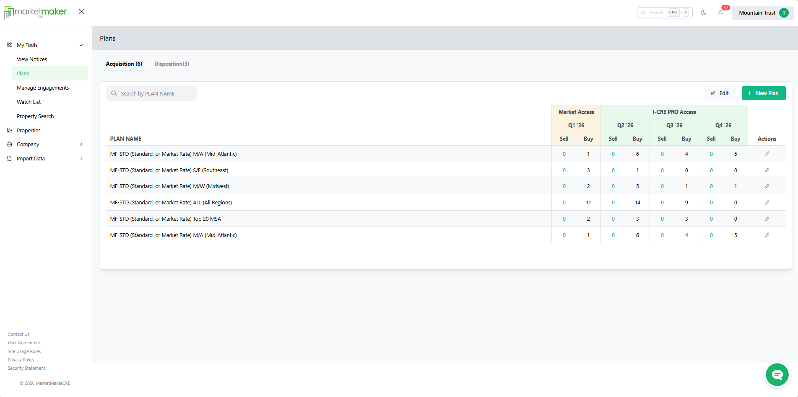This screenshot has width=798, height=397.
Task: Collapse the My Tools section
Action: (x=81, y=45)
